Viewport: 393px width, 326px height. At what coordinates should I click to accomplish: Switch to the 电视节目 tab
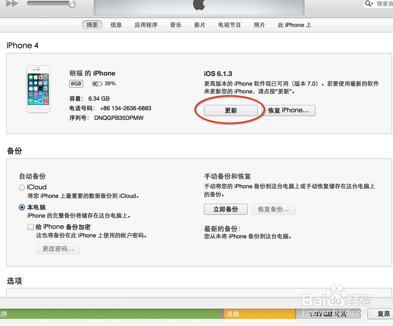(230, 25)
